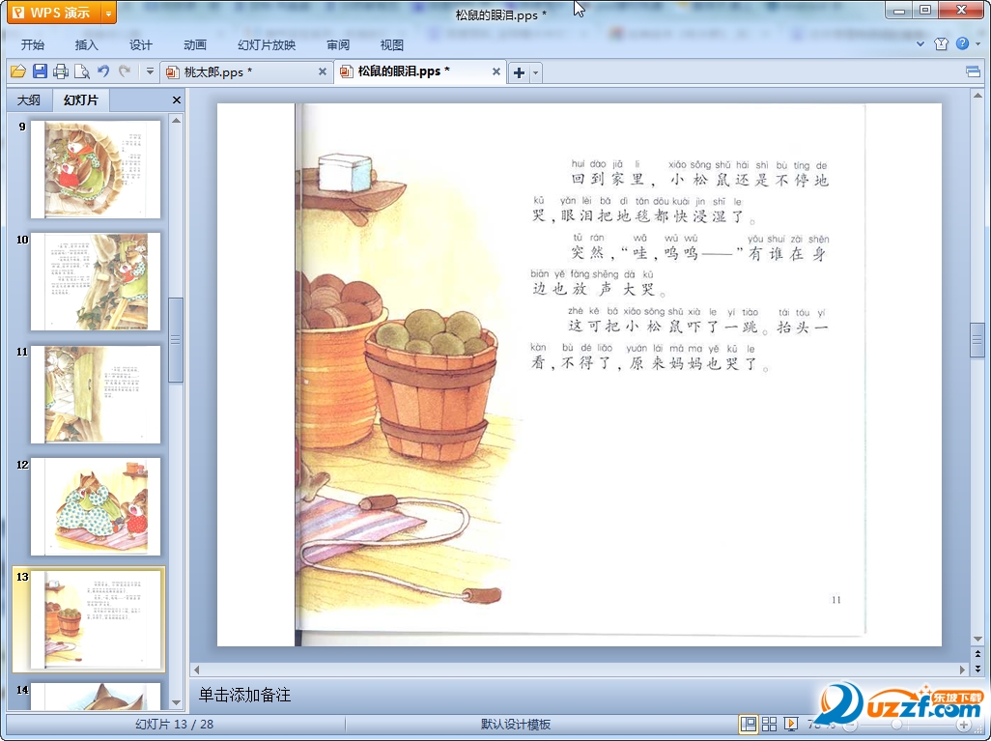The height and width of the screenshot is (741, 991).
Task: Click the main slide picture of baskets
Action: [580, 375]
